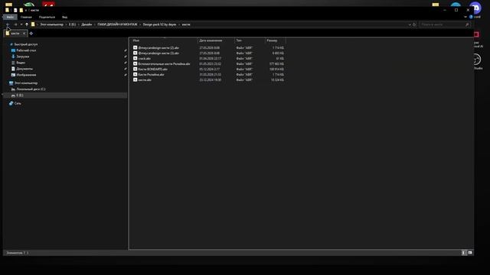Click pin icon next to Загрузки

pyautogui.click(x=126, y=57)
